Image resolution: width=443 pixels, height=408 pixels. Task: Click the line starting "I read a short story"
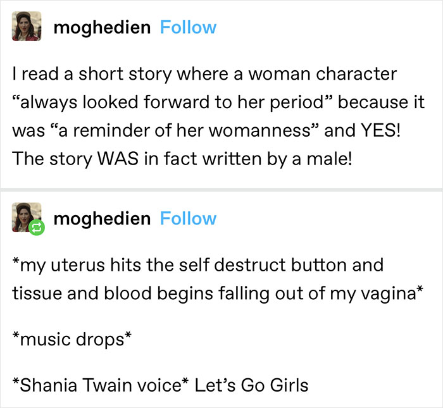pos(204,74)
